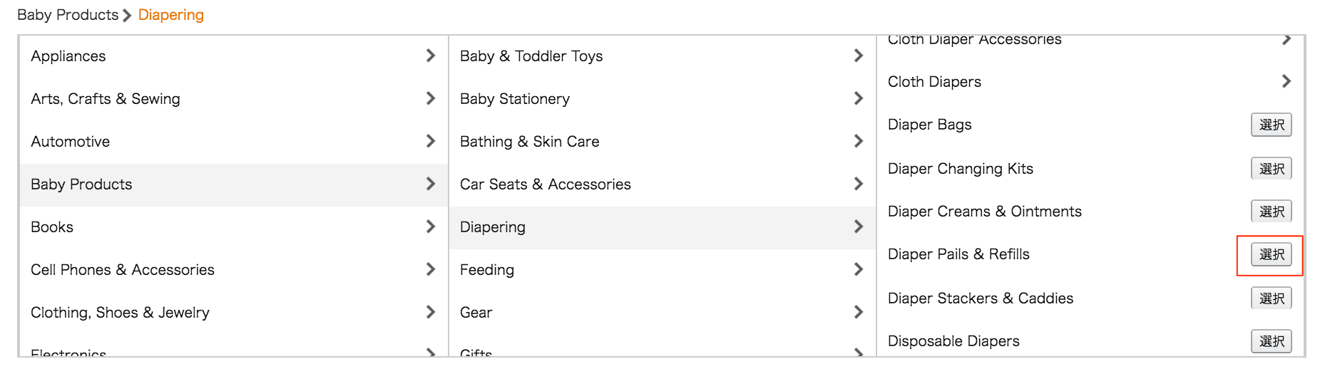
Task: Click the Baby Products breadcrumb
Action: (68, 15)
